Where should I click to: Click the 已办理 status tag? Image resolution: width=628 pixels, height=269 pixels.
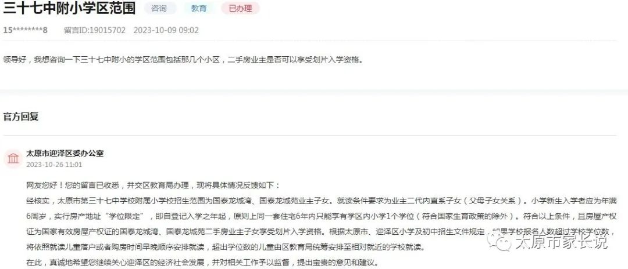click(x=240, y=8)
